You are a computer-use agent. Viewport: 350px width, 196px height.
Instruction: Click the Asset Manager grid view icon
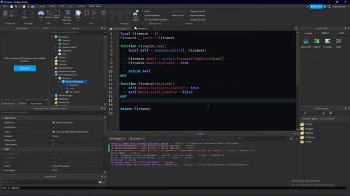pos(331,113)
